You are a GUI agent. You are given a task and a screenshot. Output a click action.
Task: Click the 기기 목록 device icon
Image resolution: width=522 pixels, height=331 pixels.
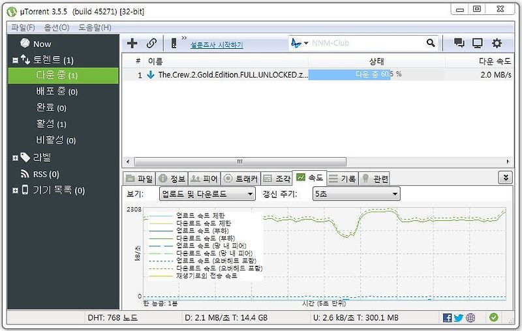[25, 190]
